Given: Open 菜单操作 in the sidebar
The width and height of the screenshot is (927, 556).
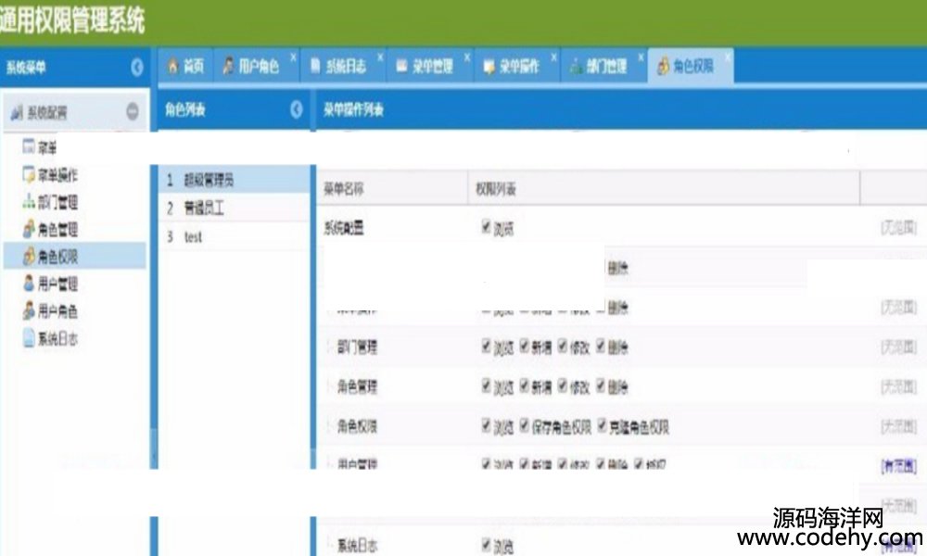Looking at the screenshot, I should tap(50, 174).
